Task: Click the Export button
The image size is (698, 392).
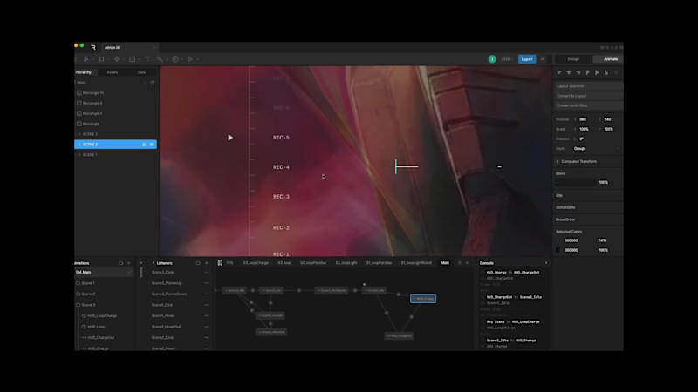Action: (527, 59)
